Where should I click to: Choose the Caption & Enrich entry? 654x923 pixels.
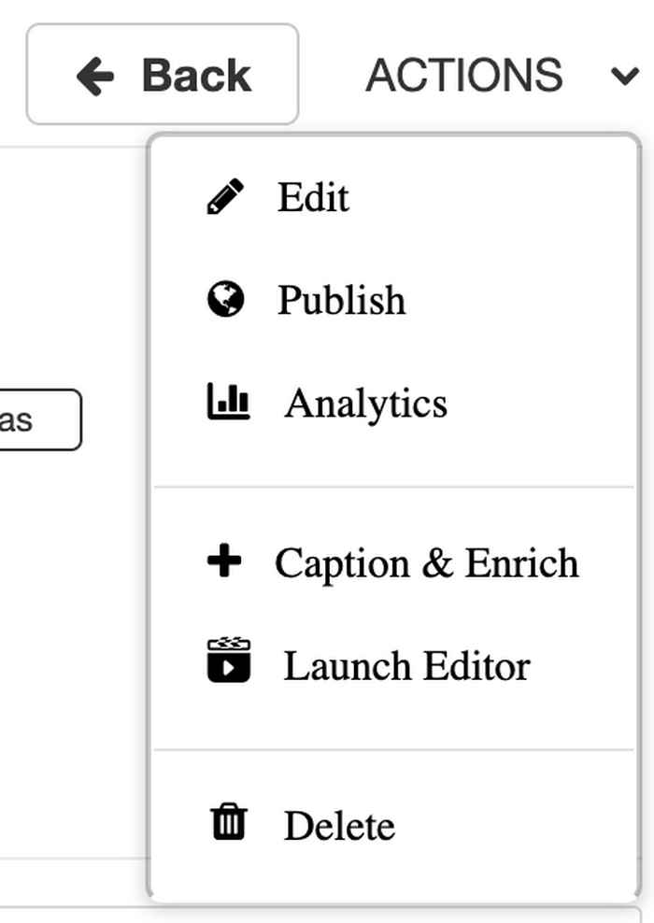click(426, 562)
